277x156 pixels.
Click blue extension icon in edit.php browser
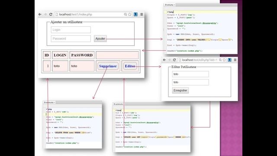[230, 60]
